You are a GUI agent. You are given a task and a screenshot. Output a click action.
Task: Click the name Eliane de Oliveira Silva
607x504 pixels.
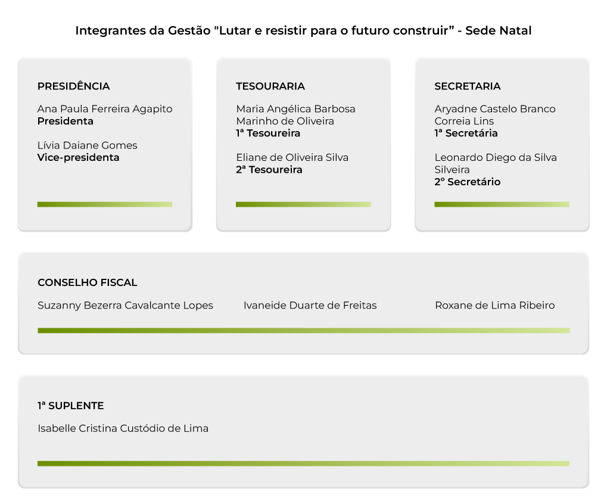click(x=292, y=157)
